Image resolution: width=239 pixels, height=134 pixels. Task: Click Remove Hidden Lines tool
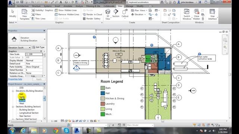pos(67,15)
